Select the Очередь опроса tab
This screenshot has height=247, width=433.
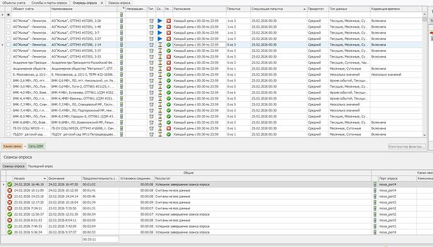[85, 3]
